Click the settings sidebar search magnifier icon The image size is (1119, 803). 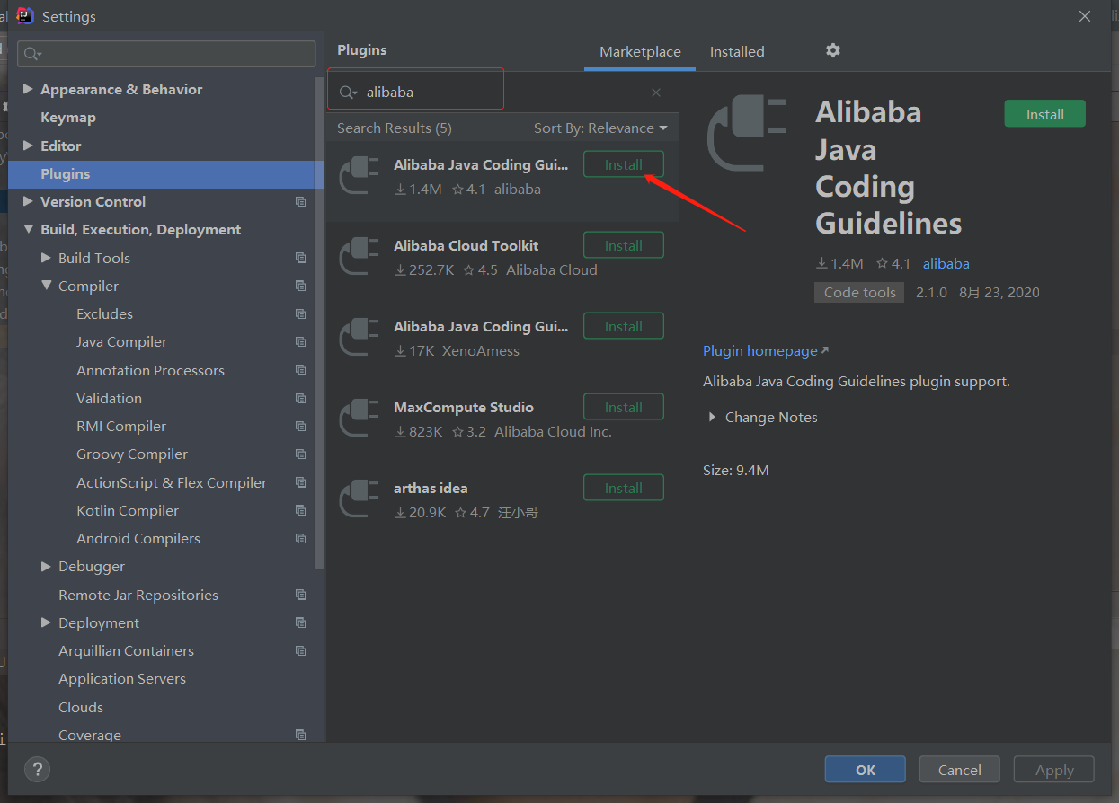click(32, 54)
